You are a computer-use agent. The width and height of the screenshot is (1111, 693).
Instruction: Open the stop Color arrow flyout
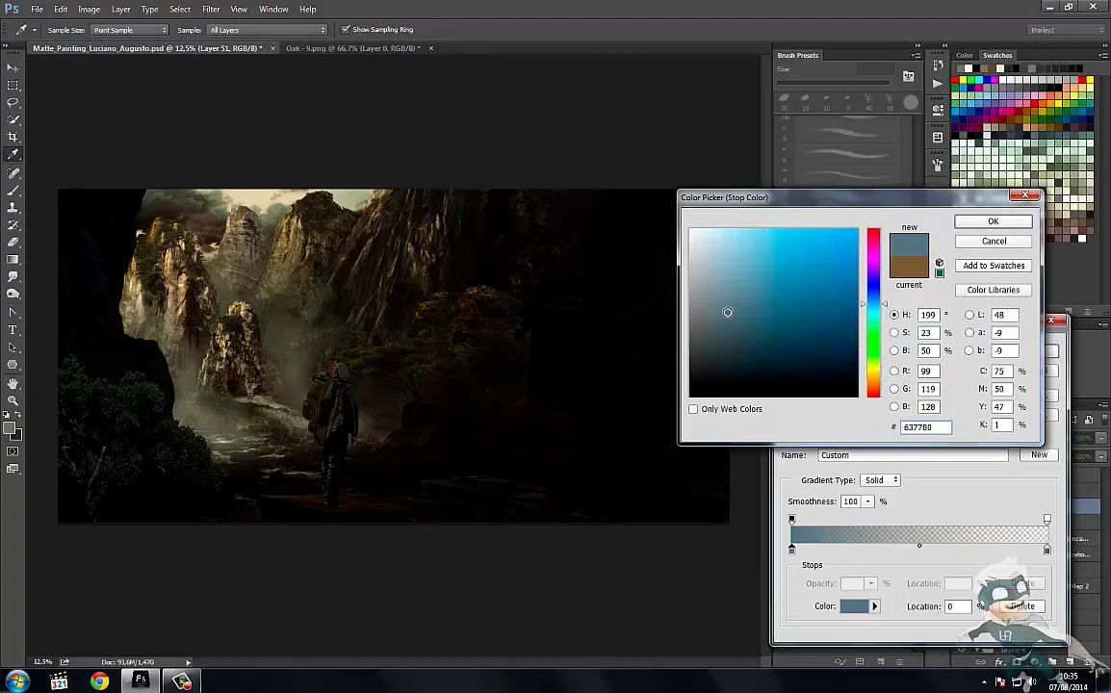tap(874, 605)
